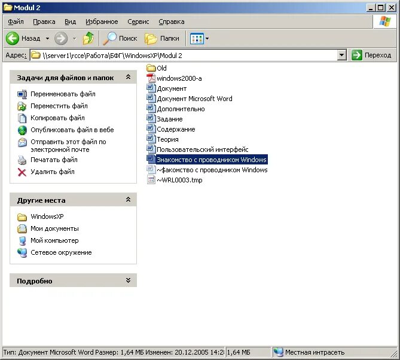Open the Вид menu
Viewport: 400px width, 360px height.
[70, 22]
